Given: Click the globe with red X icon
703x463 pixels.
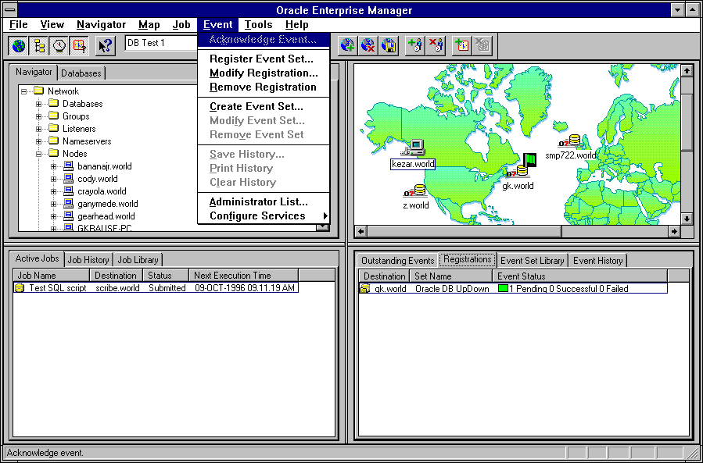Looking at the screenshot, I should (368, 45).
